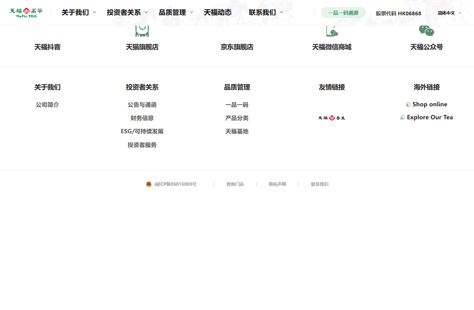Open the 品质管理 top menu
The width and height of the screenshot is (474, 310).
coord(172,12)
